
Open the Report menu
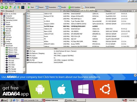(11, 4)
